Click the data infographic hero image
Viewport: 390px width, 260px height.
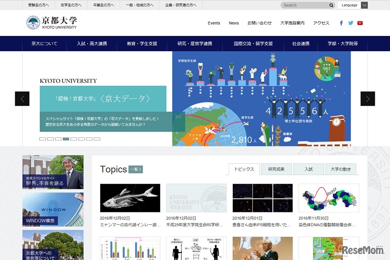pyautogui.click(x=261, y=99)
